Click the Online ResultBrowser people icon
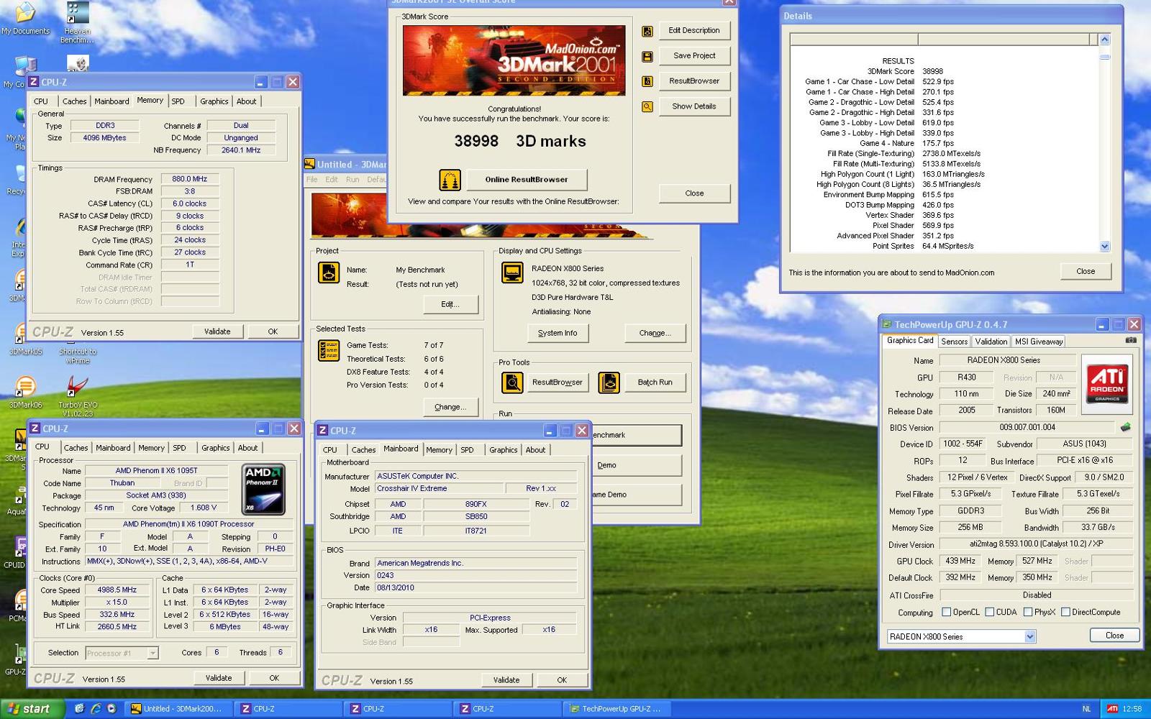This screenshot has height=719, width=1151. pos(450,180)
